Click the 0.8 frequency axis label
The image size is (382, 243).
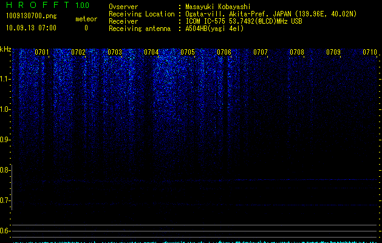click(x=4, y=170)
